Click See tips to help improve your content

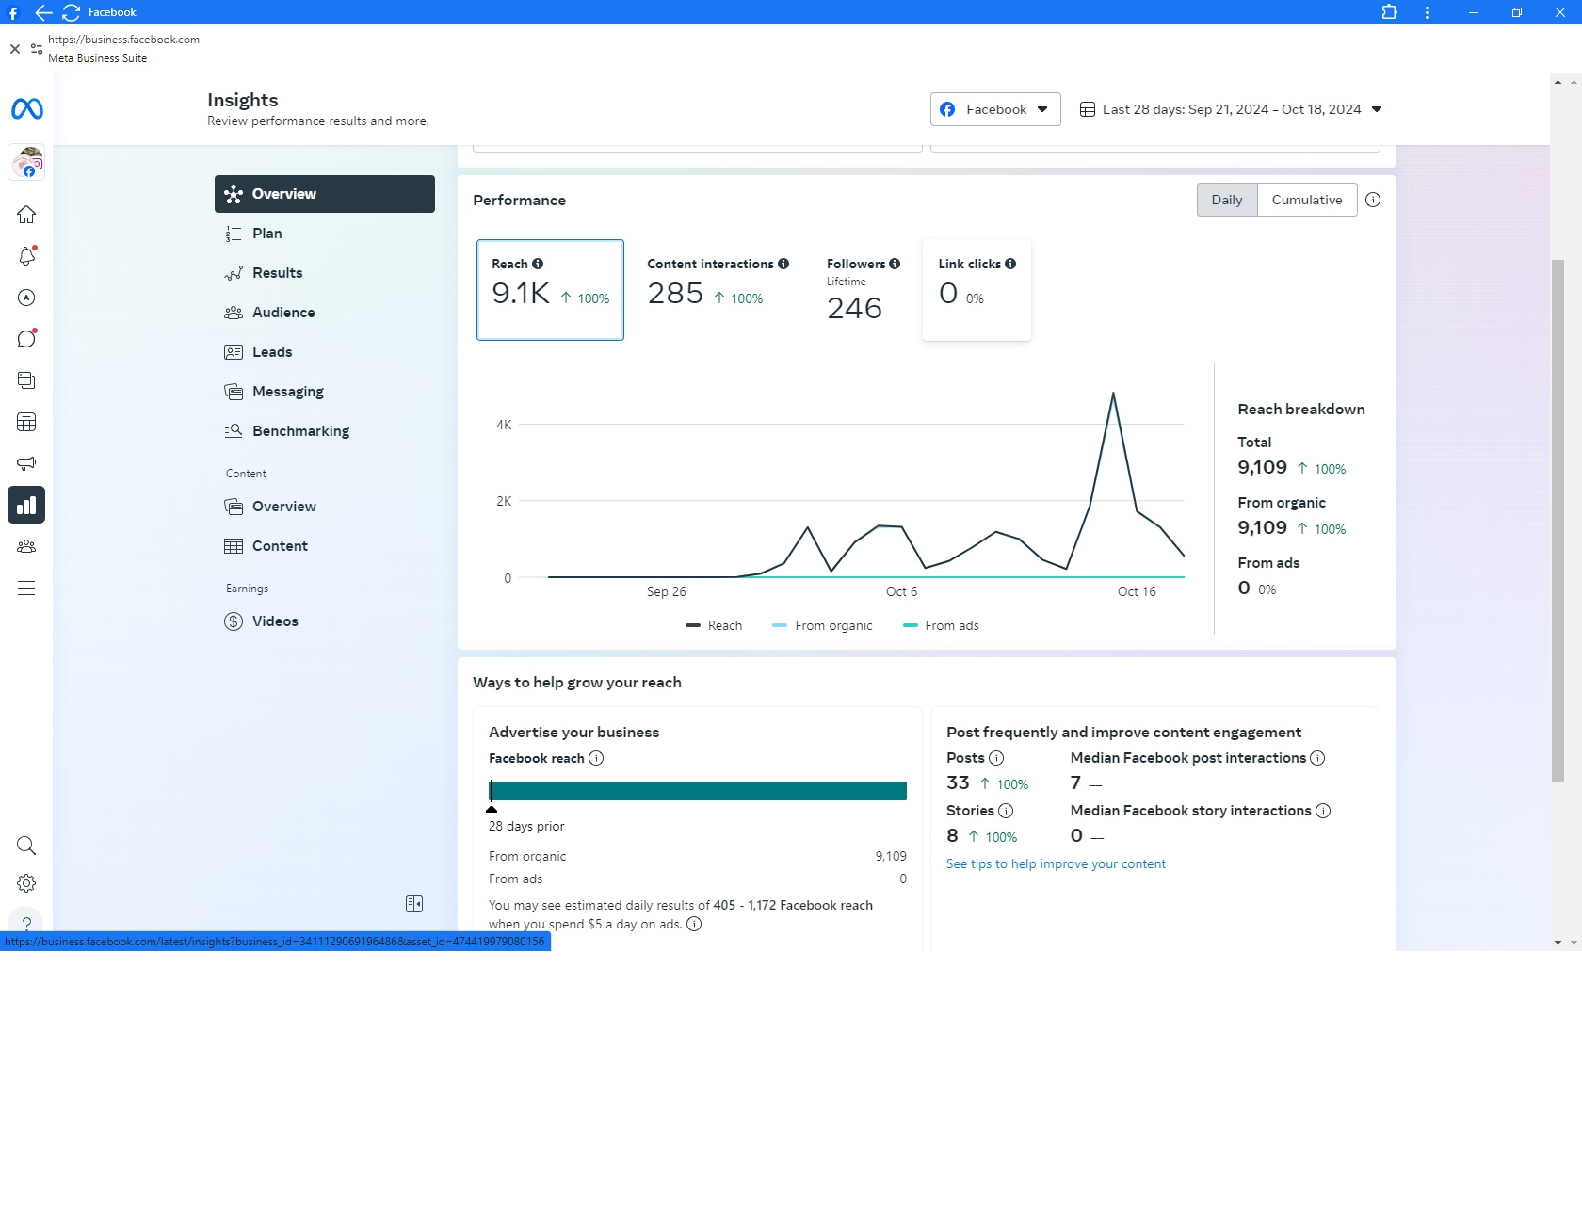pyautogui.click(x=1056, y=863)
